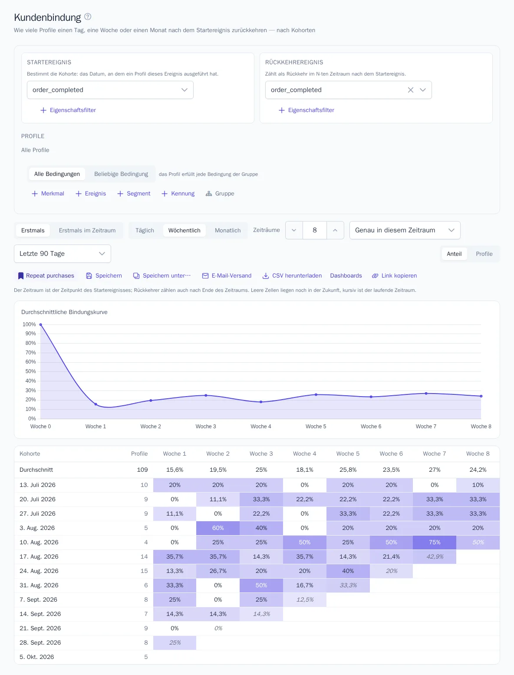Viewport: 514px width, 675px height.
Task: Add Eigenschaftsfilter under Rückkehrereignis
Action: (x=306, y=110)
